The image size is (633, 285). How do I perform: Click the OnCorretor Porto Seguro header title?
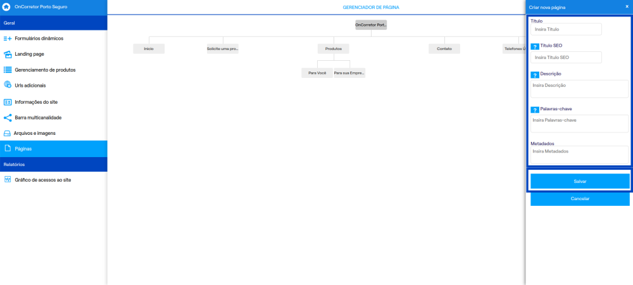pyautogui.click(x=41, y=7)
